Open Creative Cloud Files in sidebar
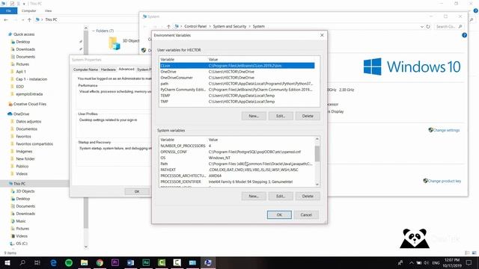Image resolution: width=479 pixels, height=269 pixels. [x=29, y=104]
